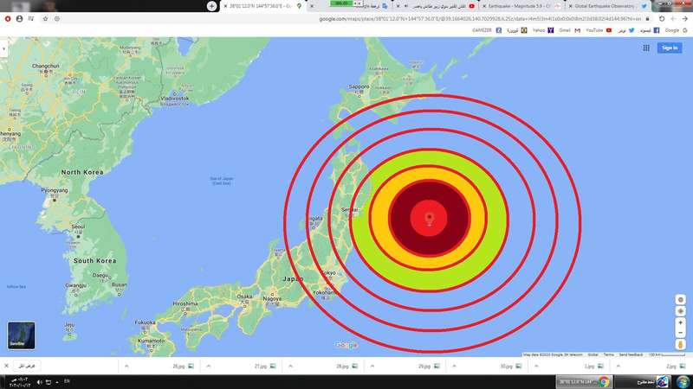Open the Send feedback link
693x389 pixels.
[631, 354]
